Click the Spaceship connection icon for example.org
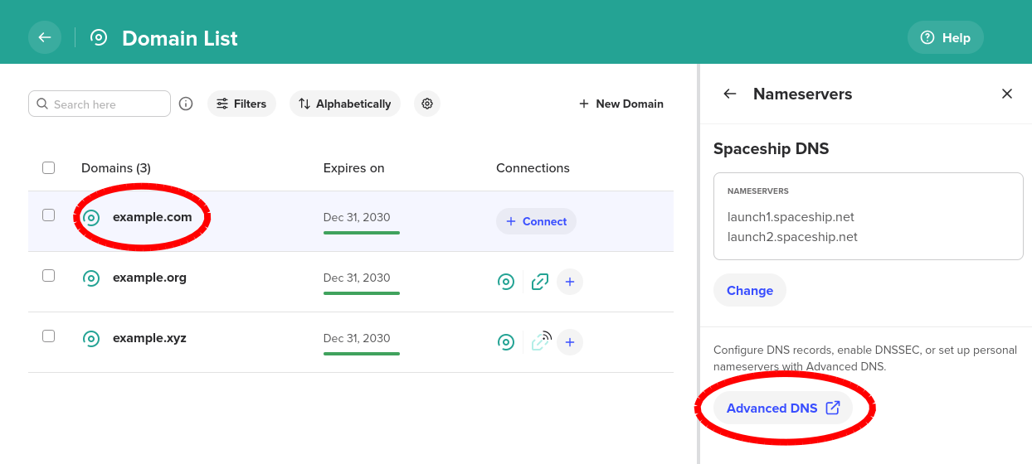This screenshot has width=1032, height=464. 505,282
